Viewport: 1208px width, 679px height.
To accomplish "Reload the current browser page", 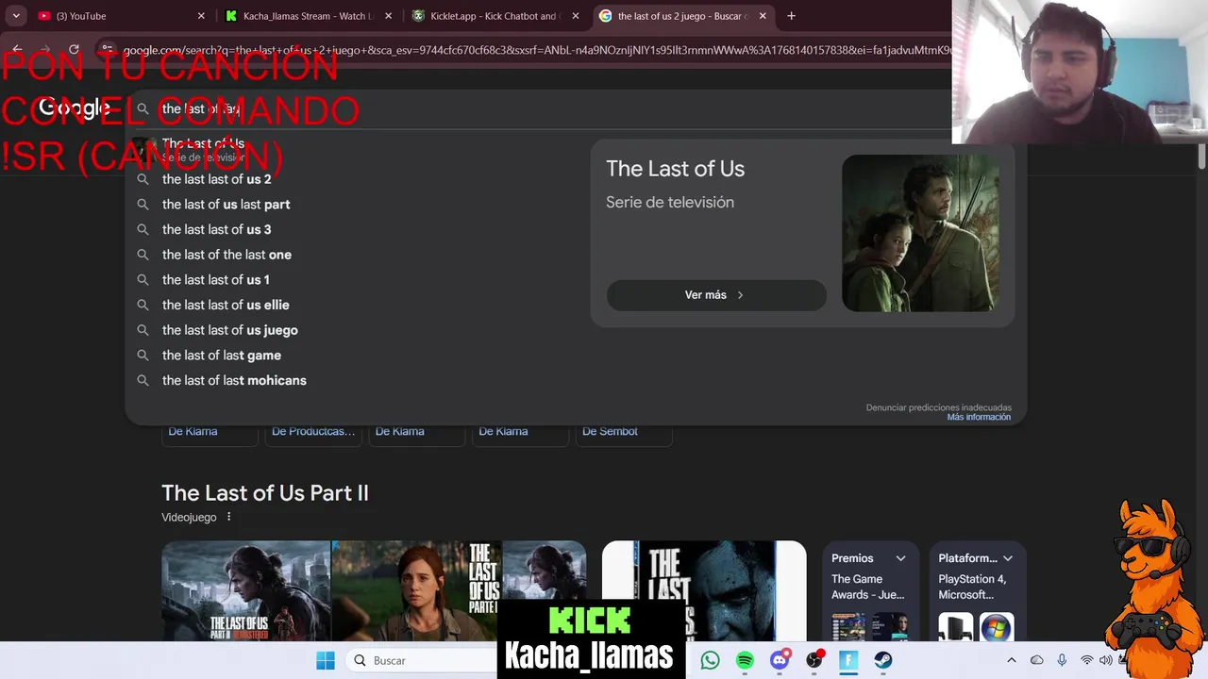I will [x=74, y=49].
